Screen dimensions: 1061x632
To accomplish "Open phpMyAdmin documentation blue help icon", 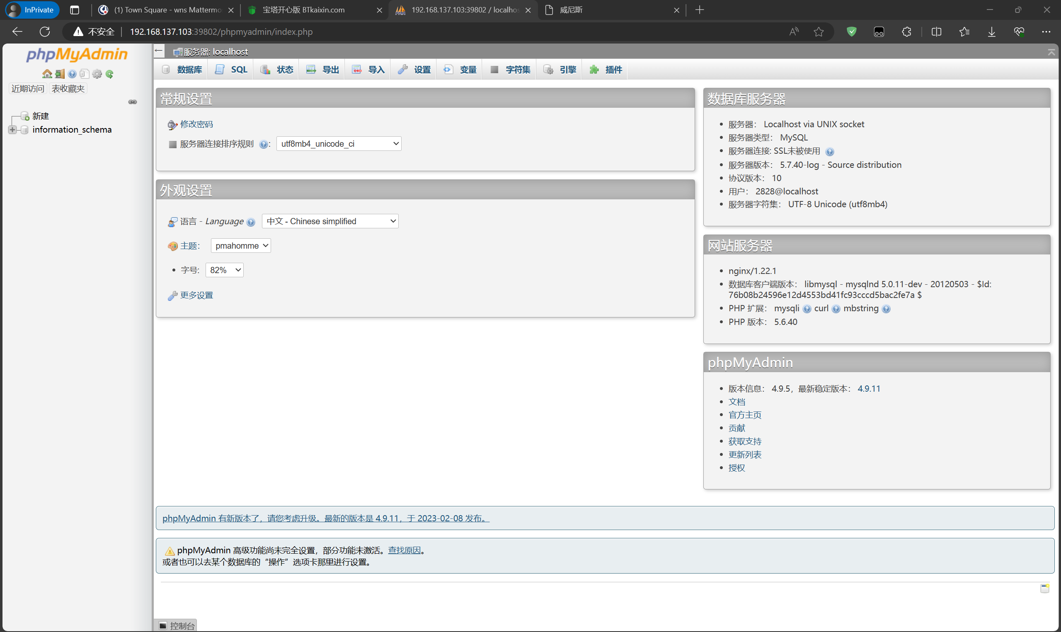I will click(72, 74).
